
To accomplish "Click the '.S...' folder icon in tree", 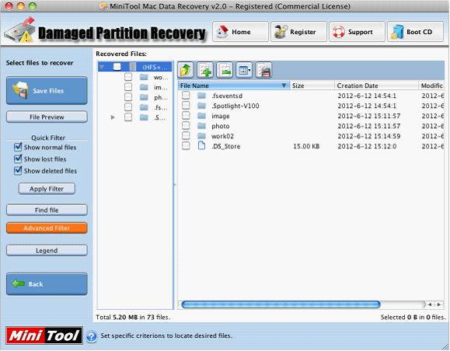I will pyautogui.click(x=144, y=117).
